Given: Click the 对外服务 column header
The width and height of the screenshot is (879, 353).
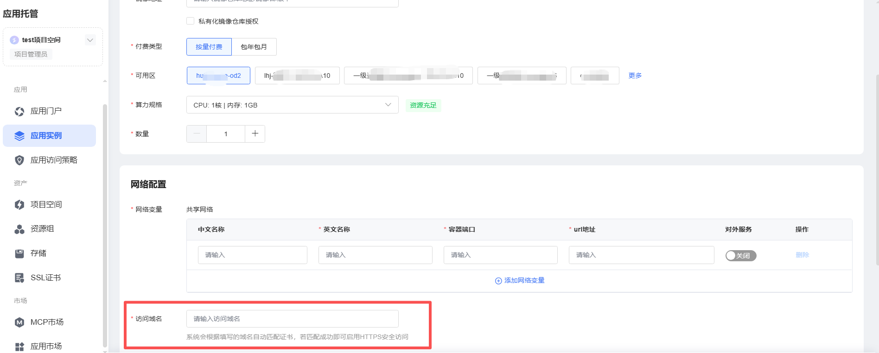Looking at the screenshot, I should pyautogui.click(x=739, y=229).
